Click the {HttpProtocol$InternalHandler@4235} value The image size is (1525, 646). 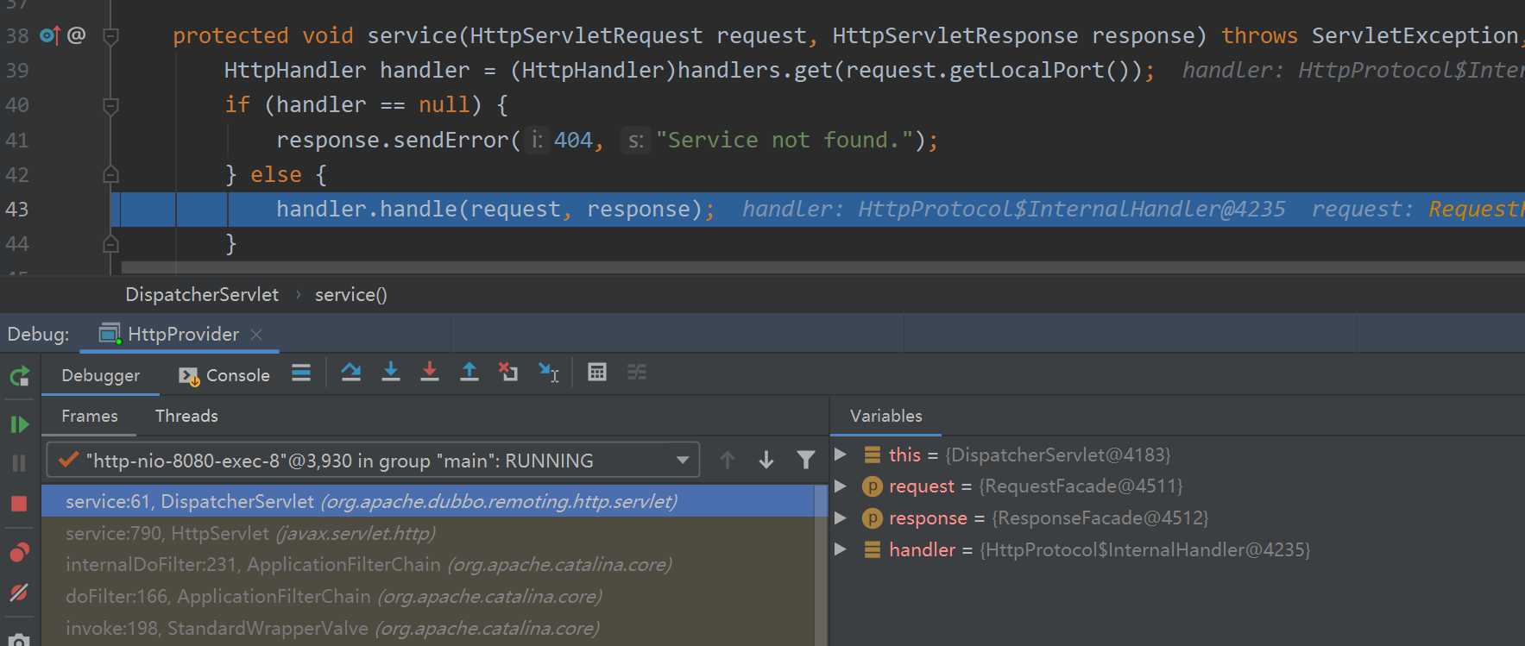pyautogui.click(x=1145, y=549)
